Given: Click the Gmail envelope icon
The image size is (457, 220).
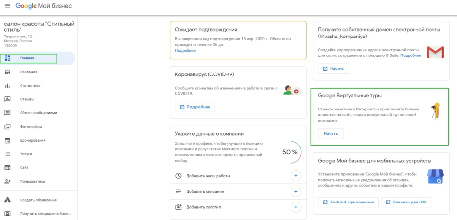Looking at the screenshot, I should pos(435,52).
